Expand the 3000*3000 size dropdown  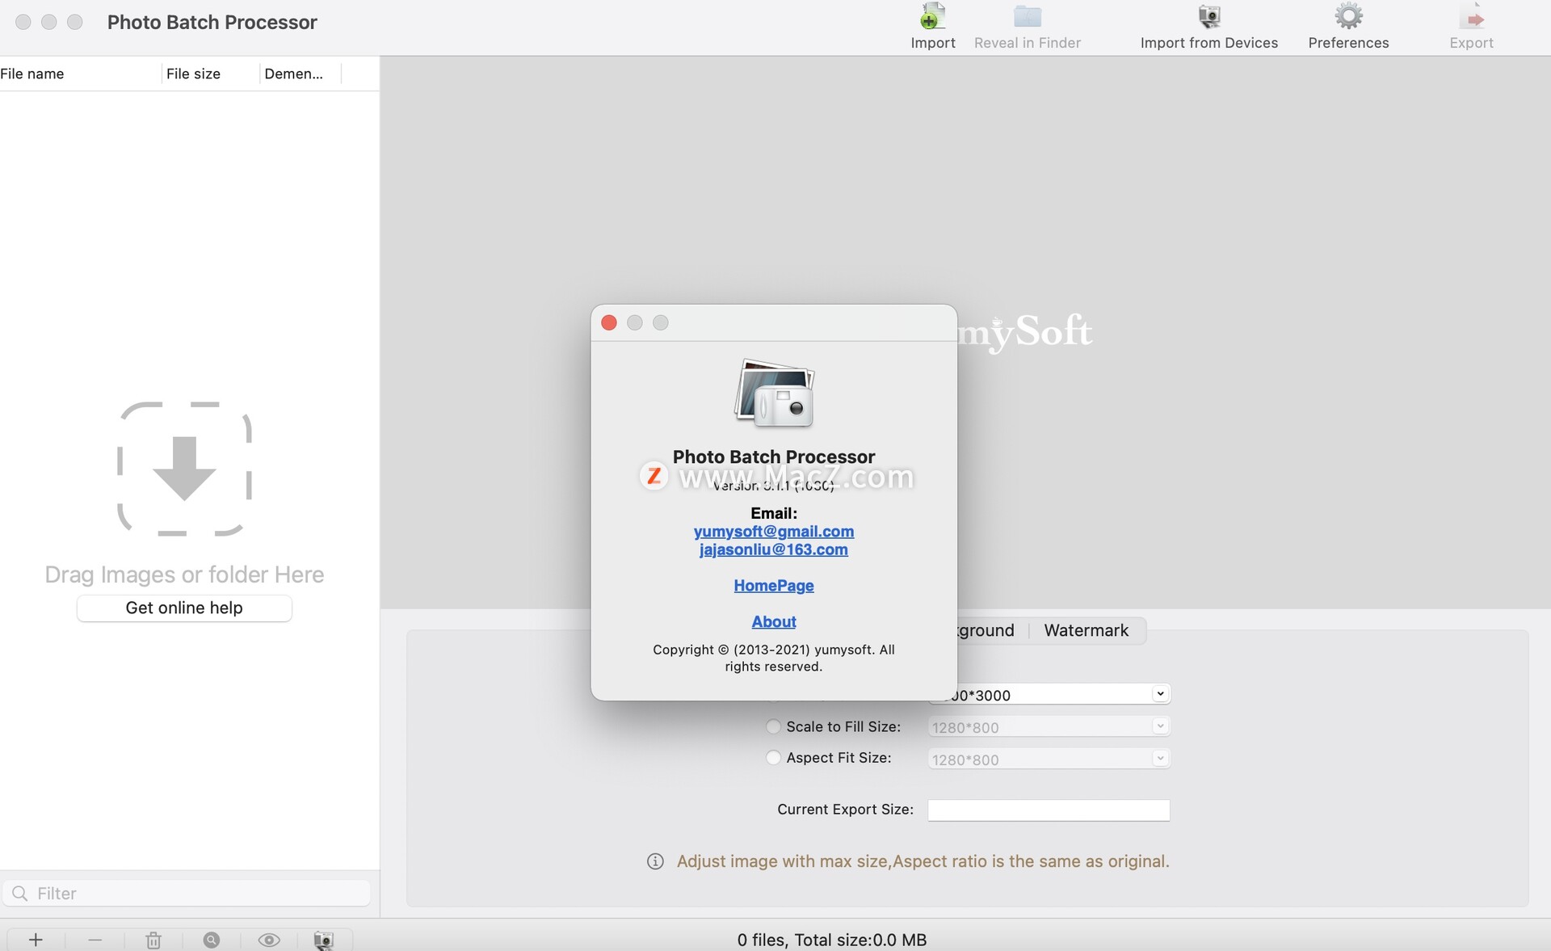pyautogui.click(x=1160, y=694)
